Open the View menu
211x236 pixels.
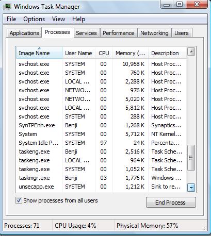(x=58, y=19)
